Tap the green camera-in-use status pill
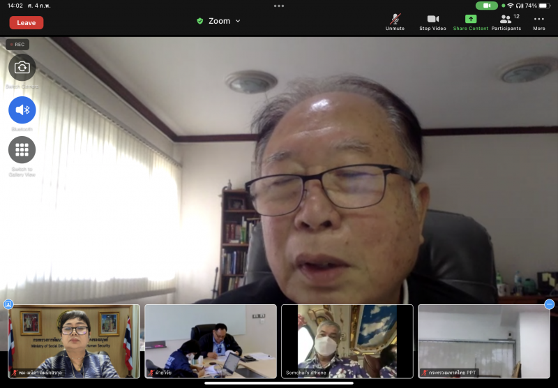558x388 pixels. tap(486, 6)
